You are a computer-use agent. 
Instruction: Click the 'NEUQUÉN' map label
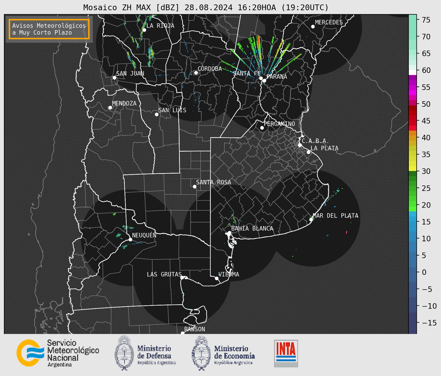(x=144, y=235)
